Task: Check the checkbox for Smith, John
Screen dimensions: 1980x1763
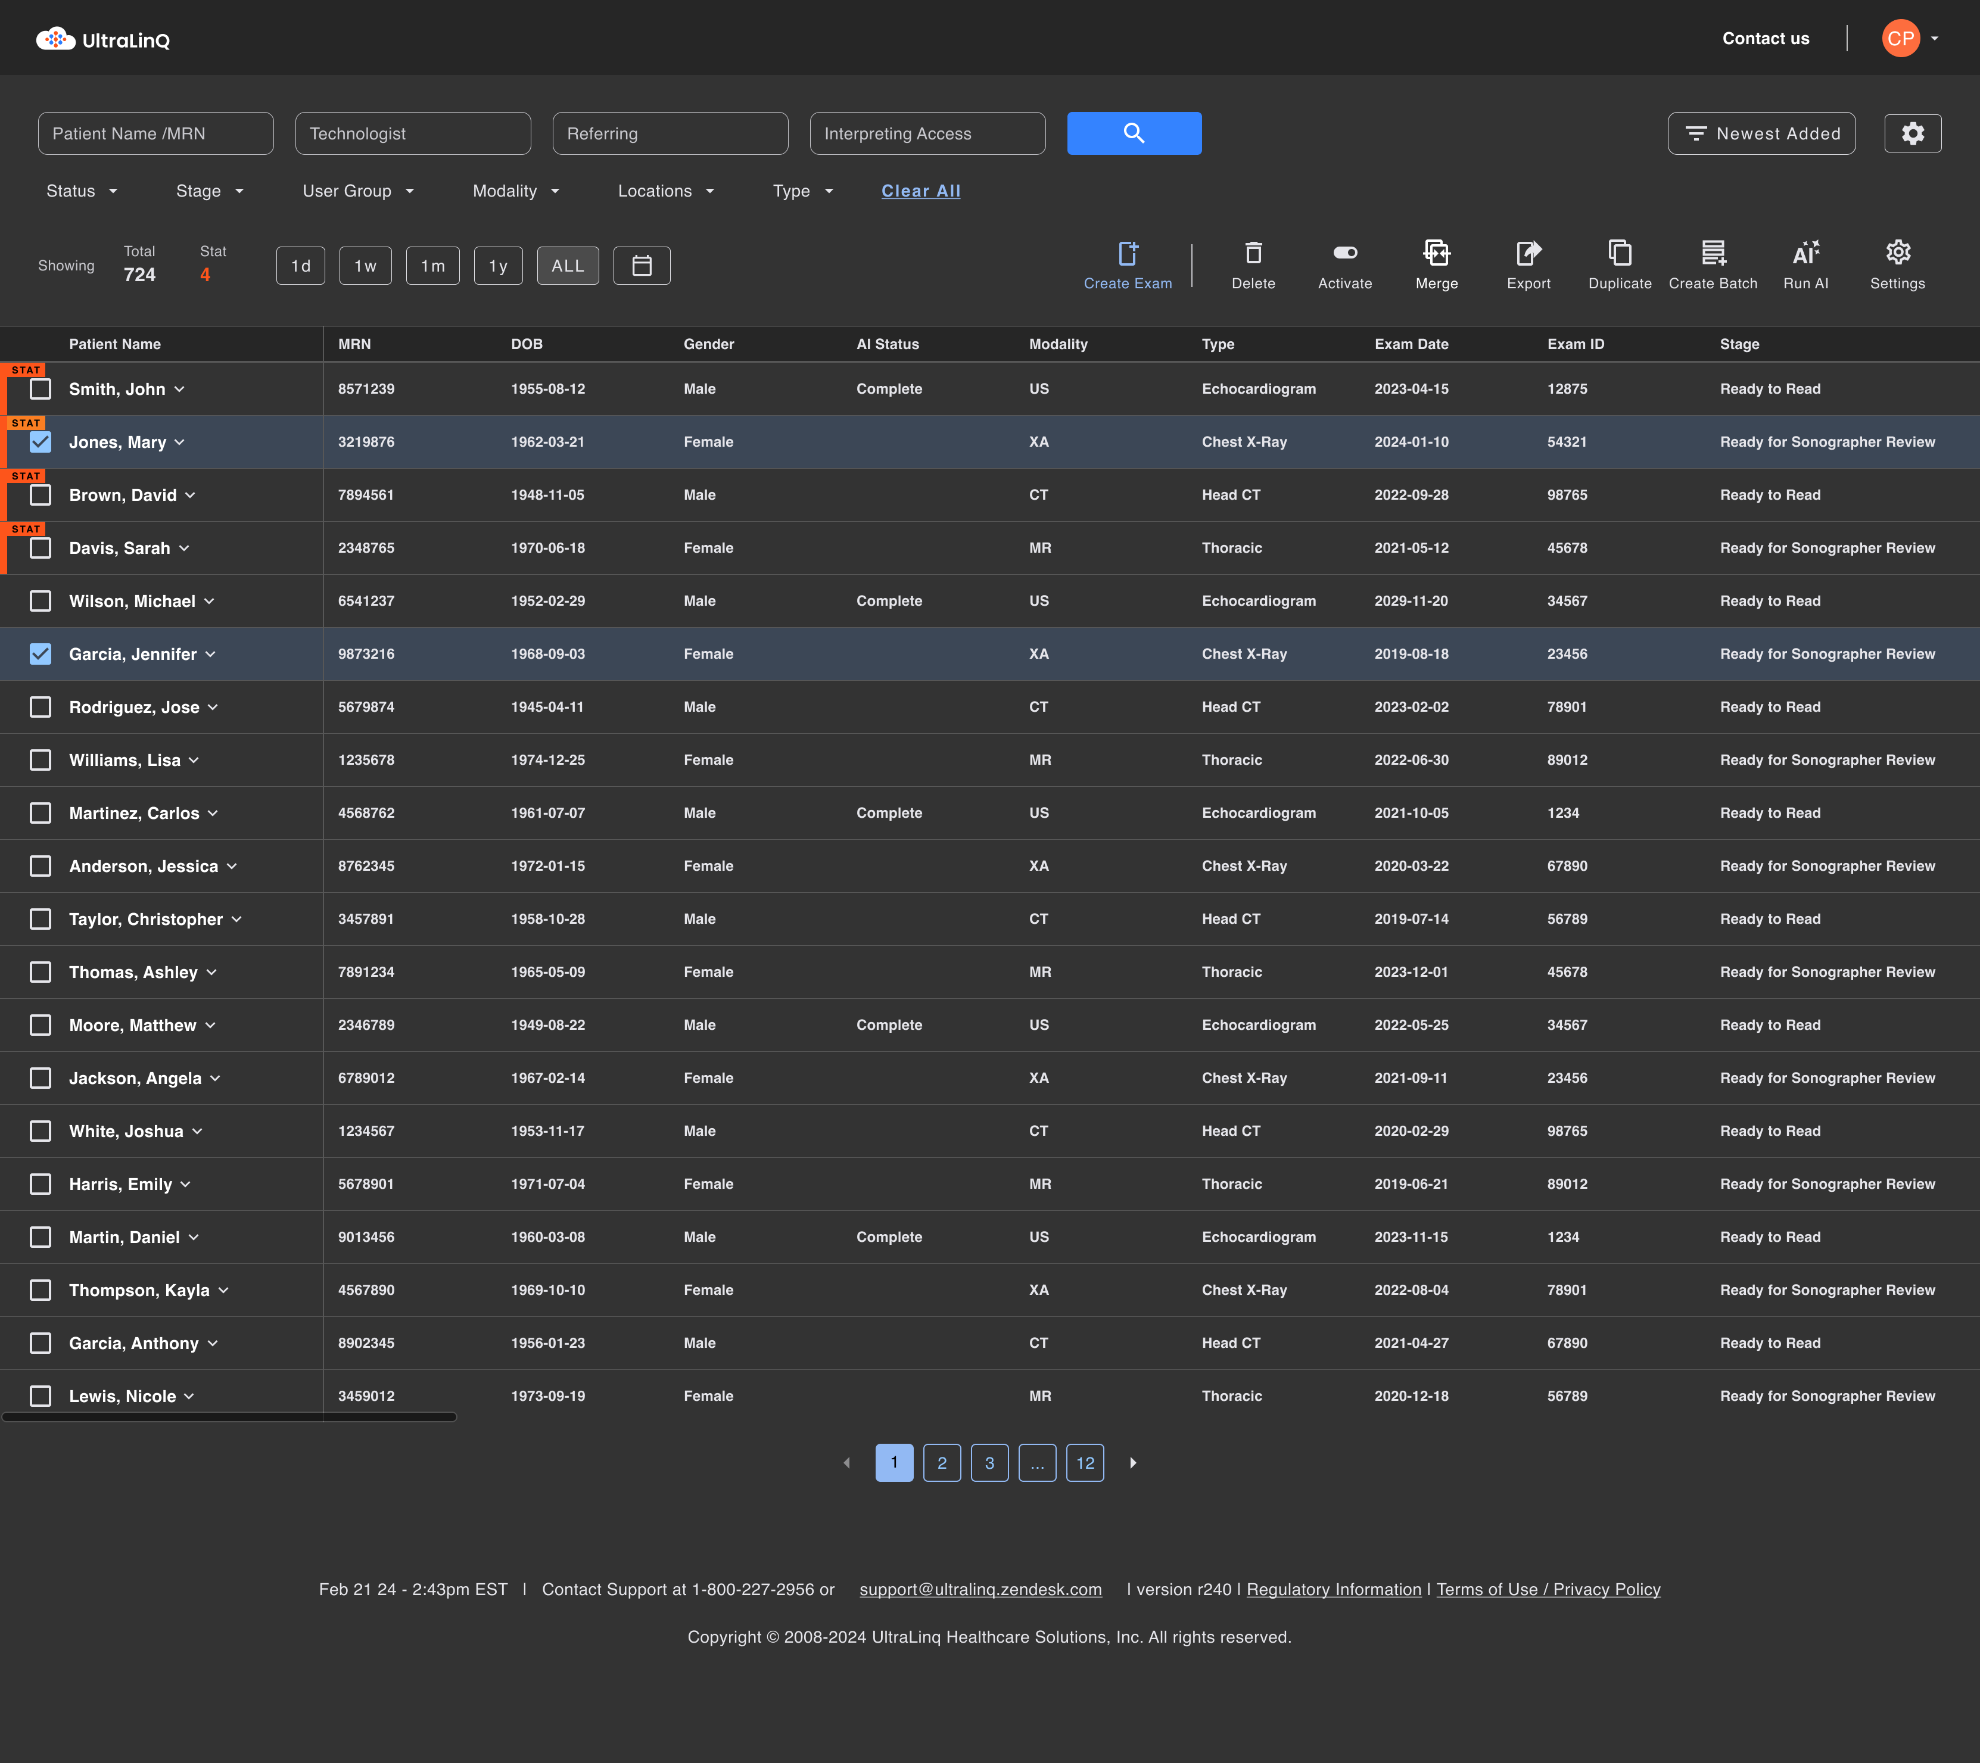Action: (x=40, y=388)
